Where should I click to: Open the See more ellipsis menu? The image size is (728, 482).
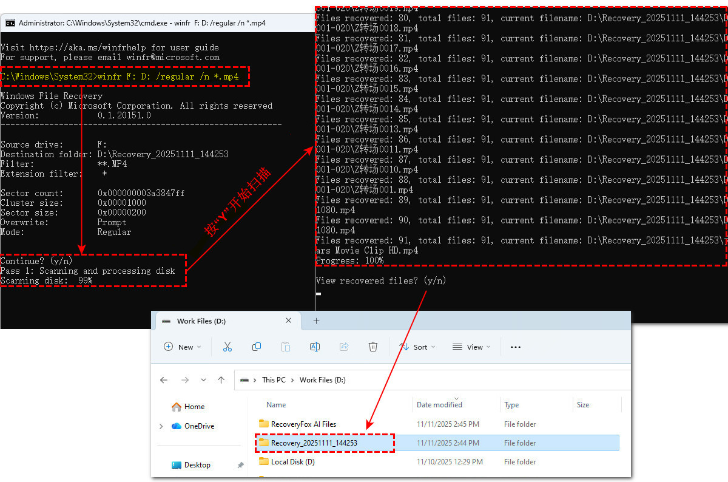[515, 347]
